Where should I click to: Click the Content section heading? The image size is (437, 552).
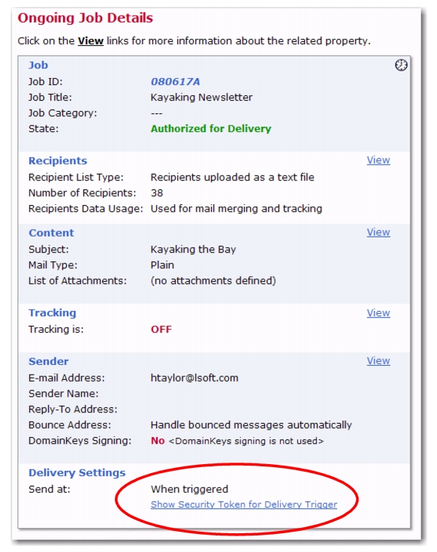click(51, 233)
